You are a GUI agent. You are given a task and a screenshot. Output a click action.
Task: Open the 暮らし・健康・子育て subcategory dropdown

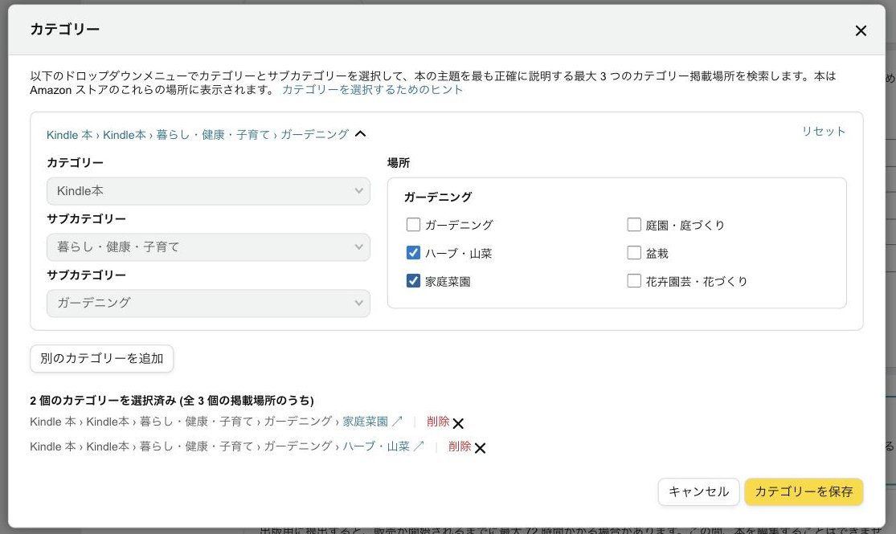(x=208, y=247)
